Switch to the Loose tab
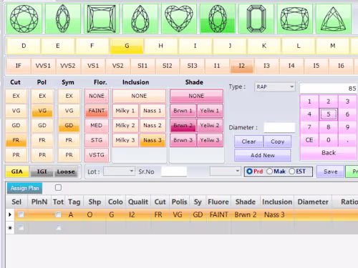The height and width of the screenshot is (268, 358). click(66, 172)
